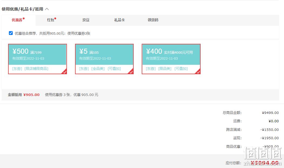Deselect the ¥500 满7199 coupon card

tap(38, 59)
